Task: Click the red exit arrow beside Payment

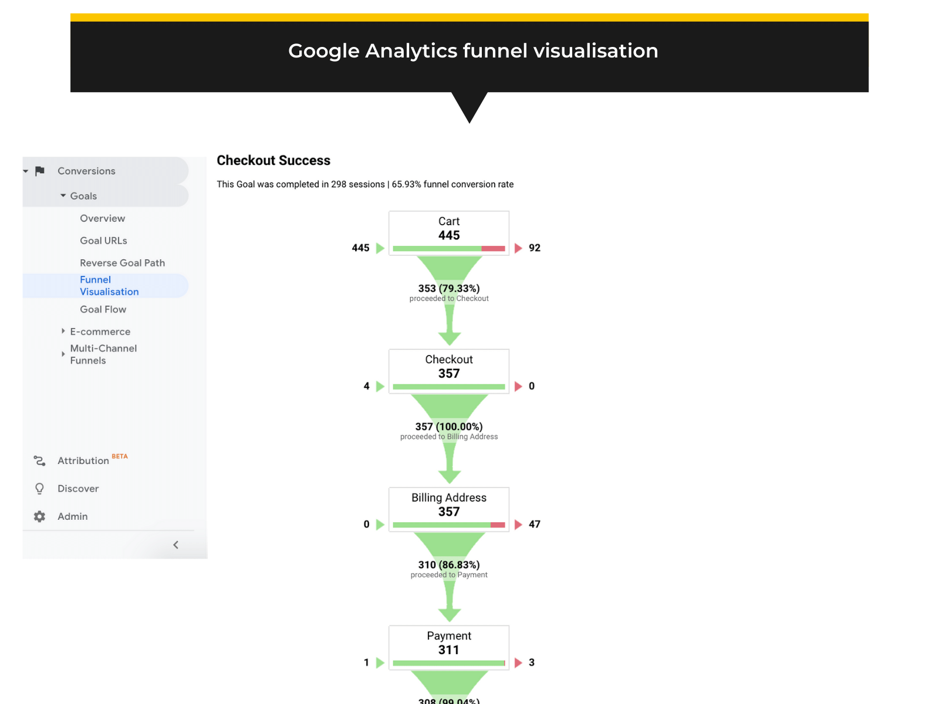Action: (518, 663)
